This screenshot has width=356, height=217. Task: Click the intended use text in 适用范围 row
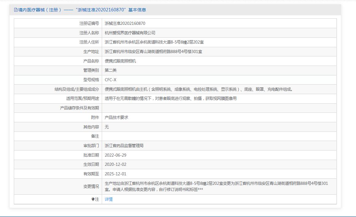[x=171, y=98]
